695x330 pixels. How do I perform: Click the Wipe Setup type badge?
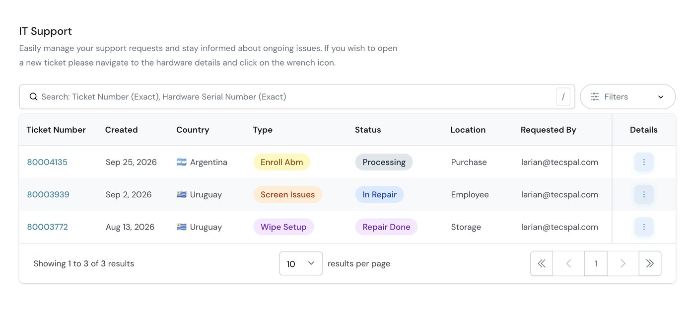pos(283,227)
